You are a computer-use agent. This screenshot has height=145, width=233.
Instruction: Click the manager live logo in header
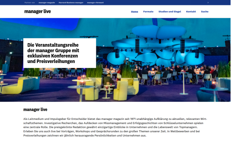38,11
